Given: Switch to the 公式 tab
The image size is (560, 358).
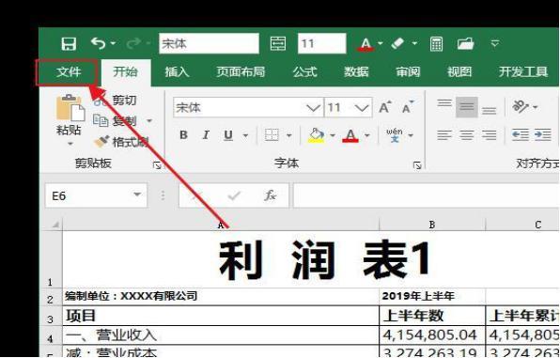Looking at the screenshot, I should click(304, 71).
